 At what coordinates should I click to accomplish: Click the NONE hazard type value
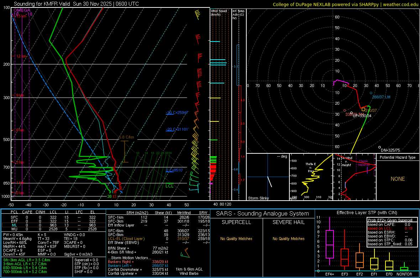pos(398,179)
